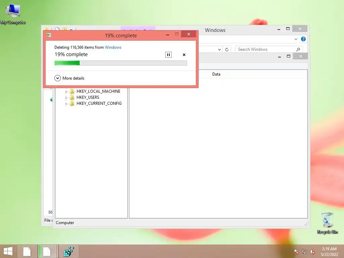344x258 pixels.
Task: Expand the HKEY_CURRENT_CONFIG tree node
Action: click(66, 104)
